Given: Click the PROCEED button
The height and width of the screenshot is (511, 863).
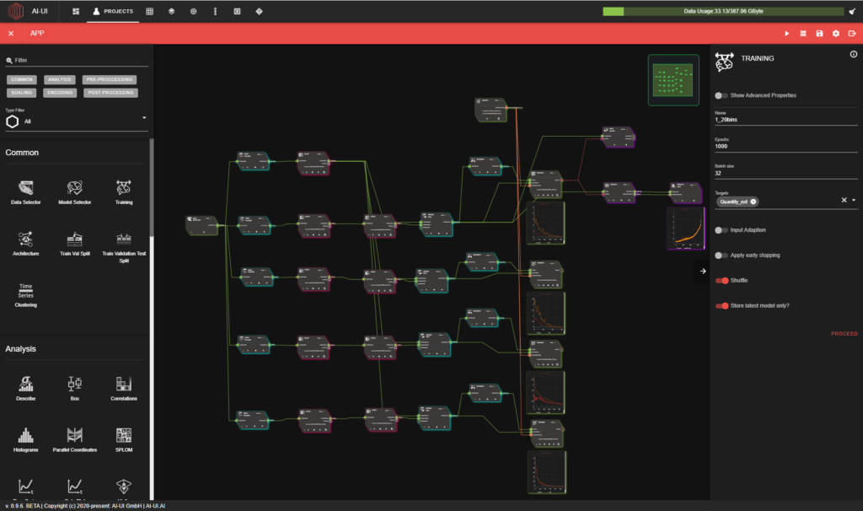Looking at the screenshot, I should 844,334.
